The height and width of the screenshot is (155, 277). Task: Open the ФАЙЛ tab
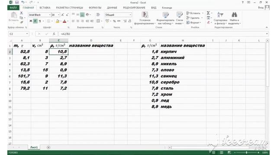point(13,8)
